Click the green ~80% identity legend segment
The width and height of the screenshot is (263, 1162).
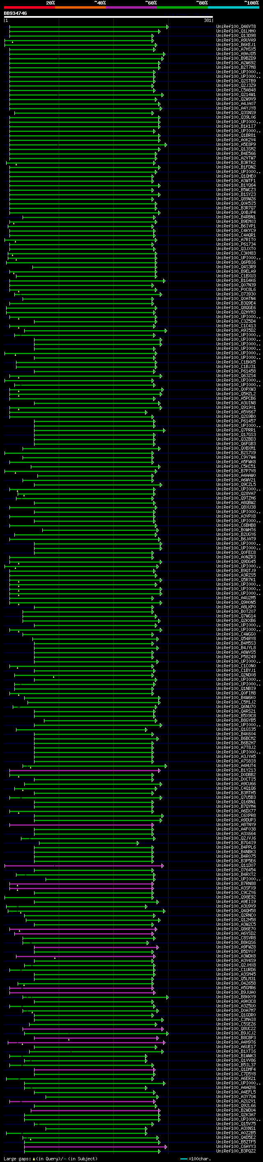pos(182,7)
